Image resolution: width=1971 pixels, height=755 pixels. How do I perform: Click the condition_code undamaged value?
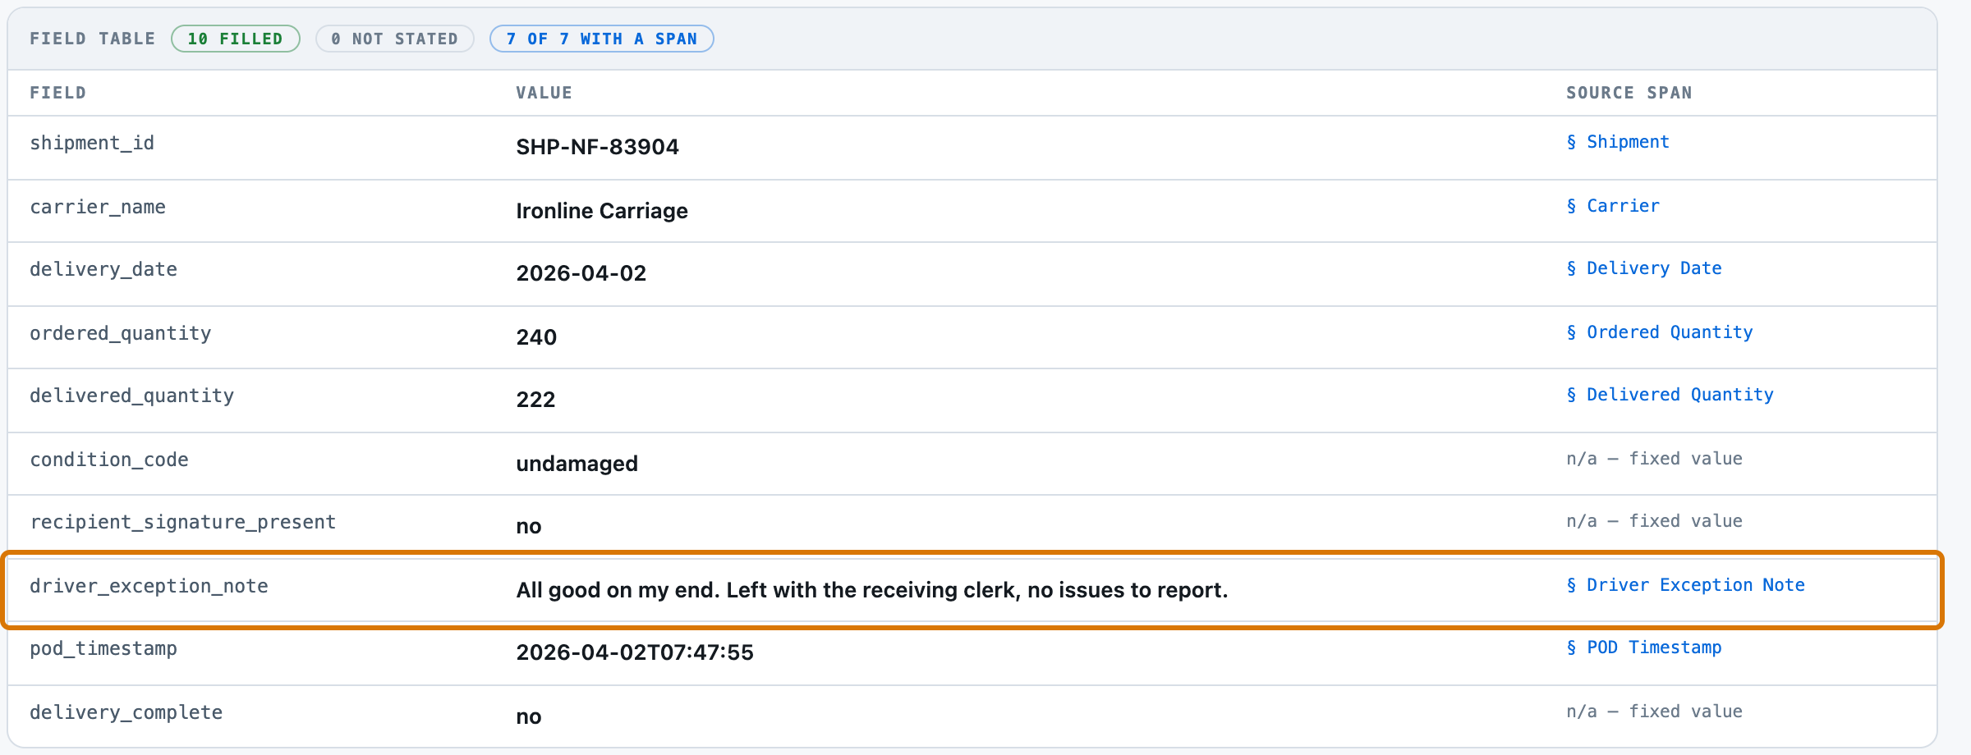(x=577, y=464)
